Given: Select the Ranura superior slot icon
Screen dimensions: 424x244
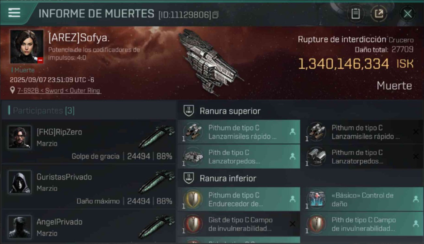Looking at the screenshot, I should coord(189,111).
